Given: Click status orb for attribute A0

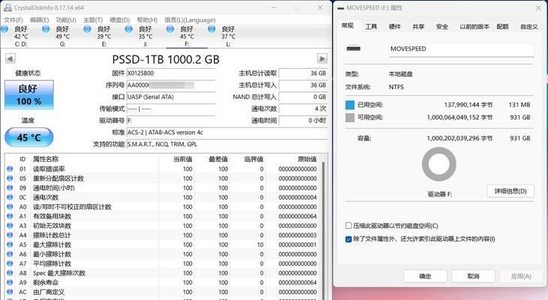Looking at the screenshot, I should pos(10,207).
